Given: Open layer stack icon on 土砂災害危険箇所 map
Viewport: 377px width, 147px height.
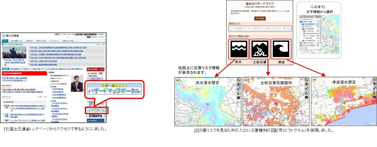Looking at the screenshot, I should (x=246, y=80).
